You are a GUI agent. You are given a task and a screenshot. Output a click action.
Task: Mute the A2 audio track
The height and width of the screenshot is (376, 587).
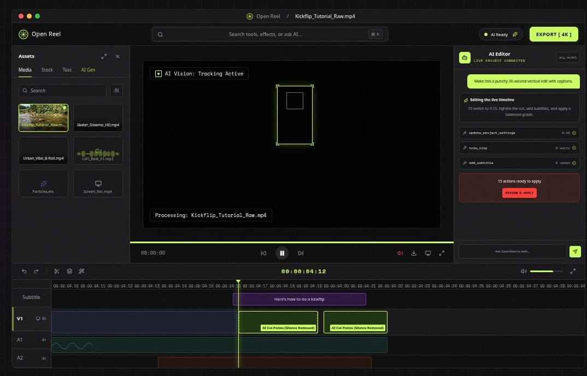44,359
